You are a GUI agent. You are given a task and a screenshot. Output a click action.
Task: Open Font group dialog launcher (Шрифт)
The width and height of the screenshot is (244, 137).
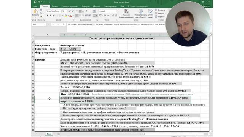(73, 20)
